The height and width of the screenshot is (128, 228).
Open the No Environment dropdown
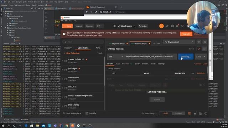coord(179,42)
